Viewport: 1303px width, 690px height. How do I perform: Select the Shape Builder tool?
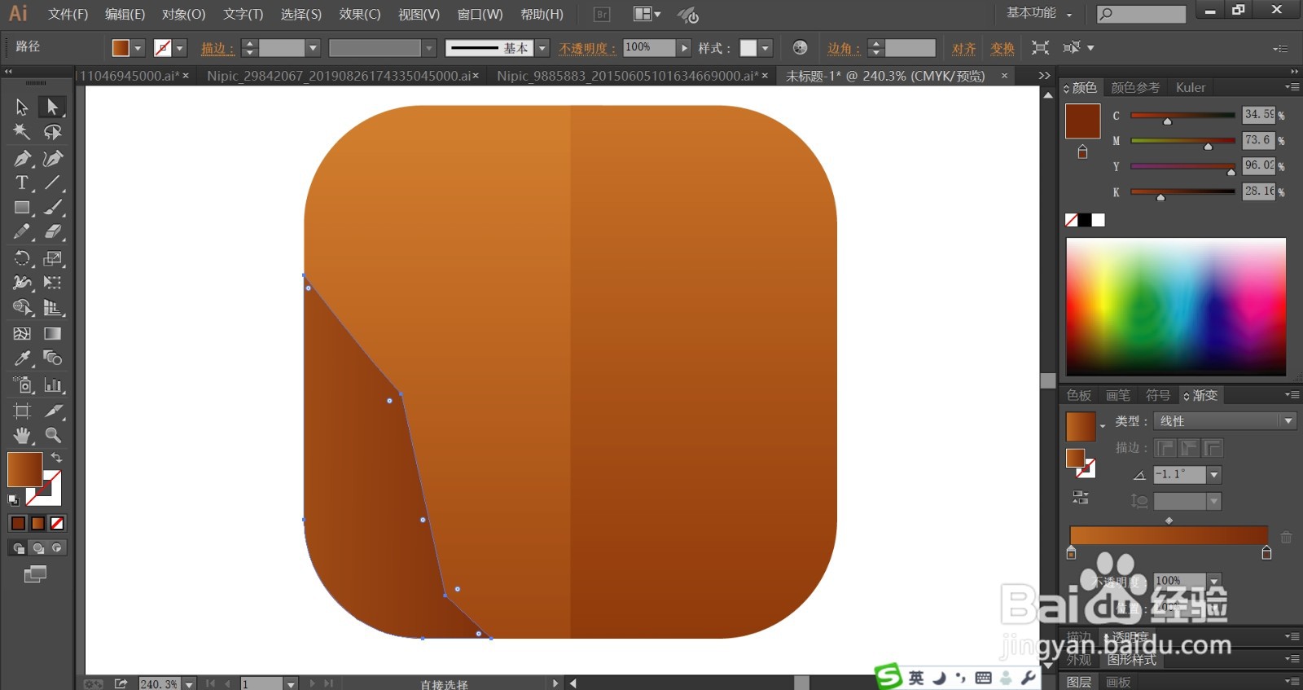click(22, 308)
